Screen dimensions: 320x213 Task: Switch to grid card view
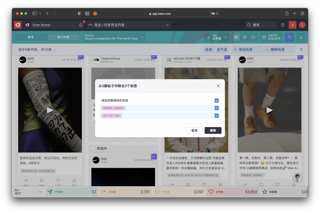click(x=236, y=37)
